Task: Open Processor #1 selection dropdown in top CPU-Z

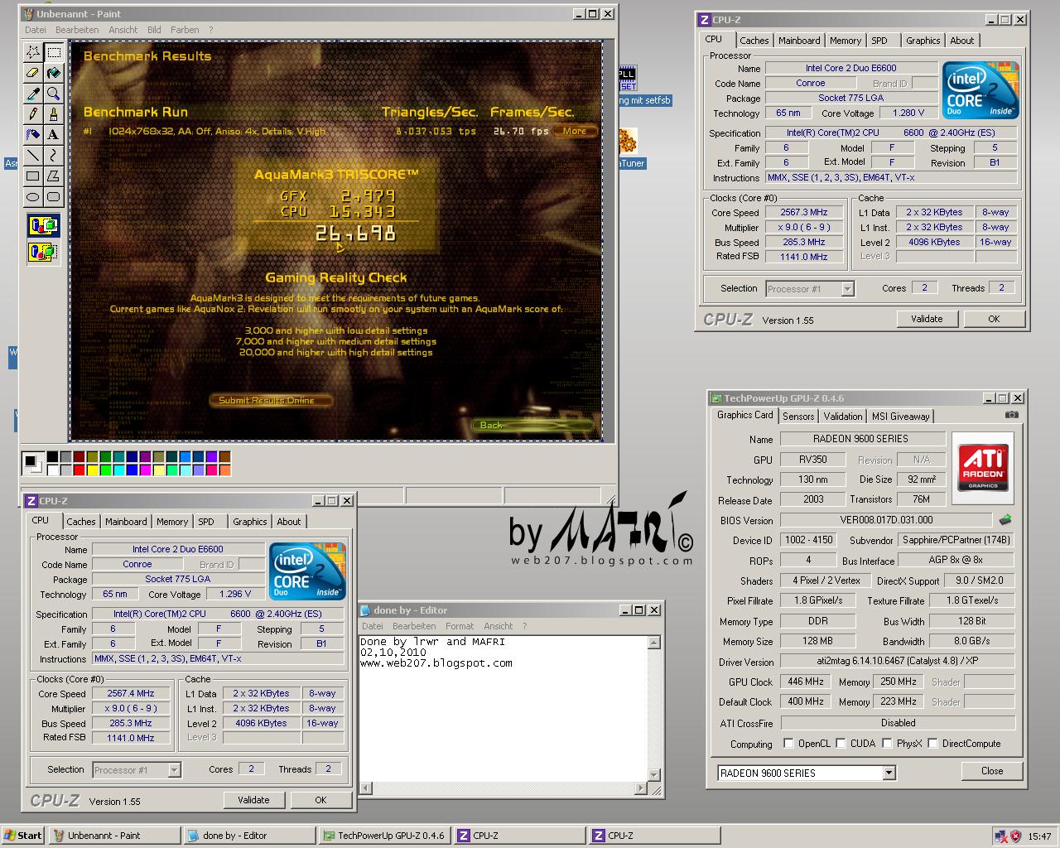Action: 847,289
